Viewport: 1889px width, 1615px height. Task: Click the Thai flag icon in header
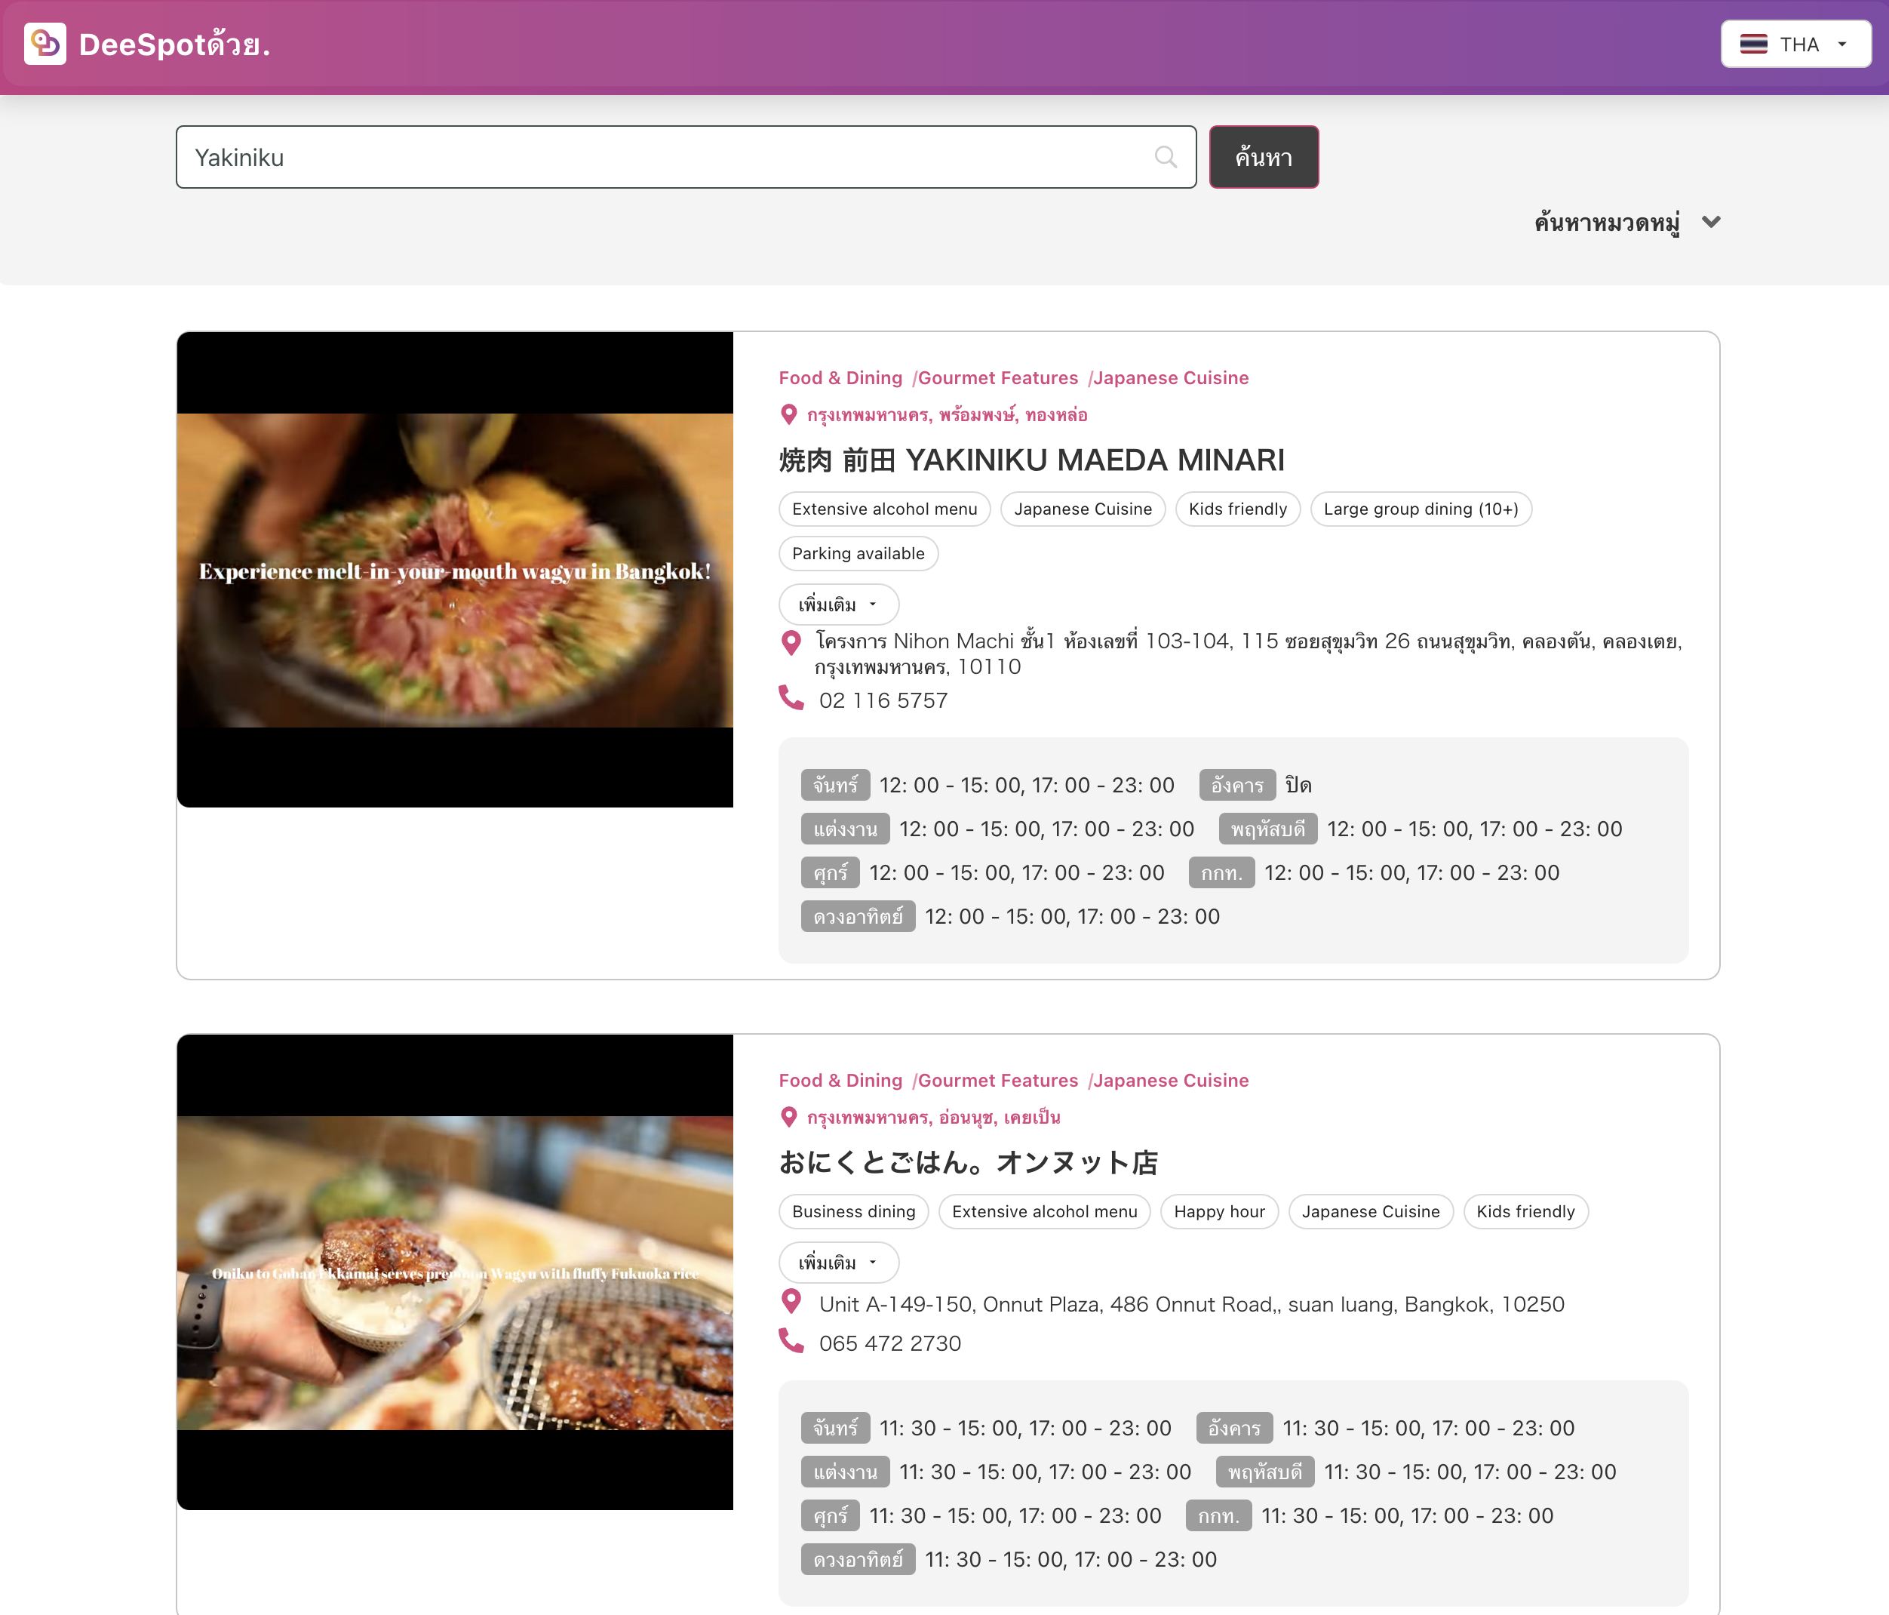(x=1753, y=45)
